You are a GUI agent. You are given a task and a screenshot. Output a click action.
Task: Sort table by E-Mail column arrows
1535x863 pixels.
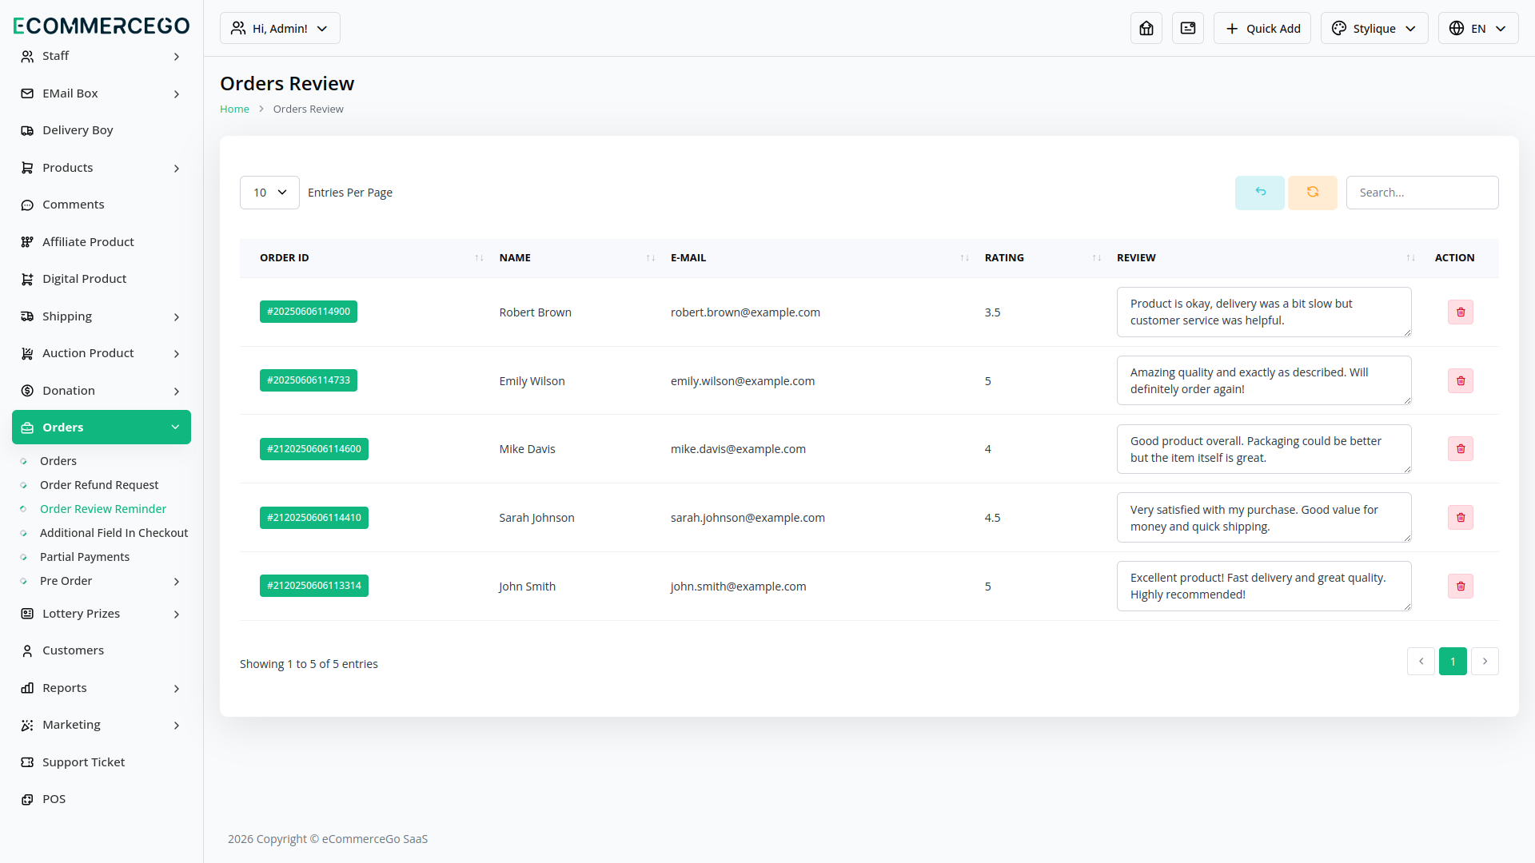click(964, 258)
